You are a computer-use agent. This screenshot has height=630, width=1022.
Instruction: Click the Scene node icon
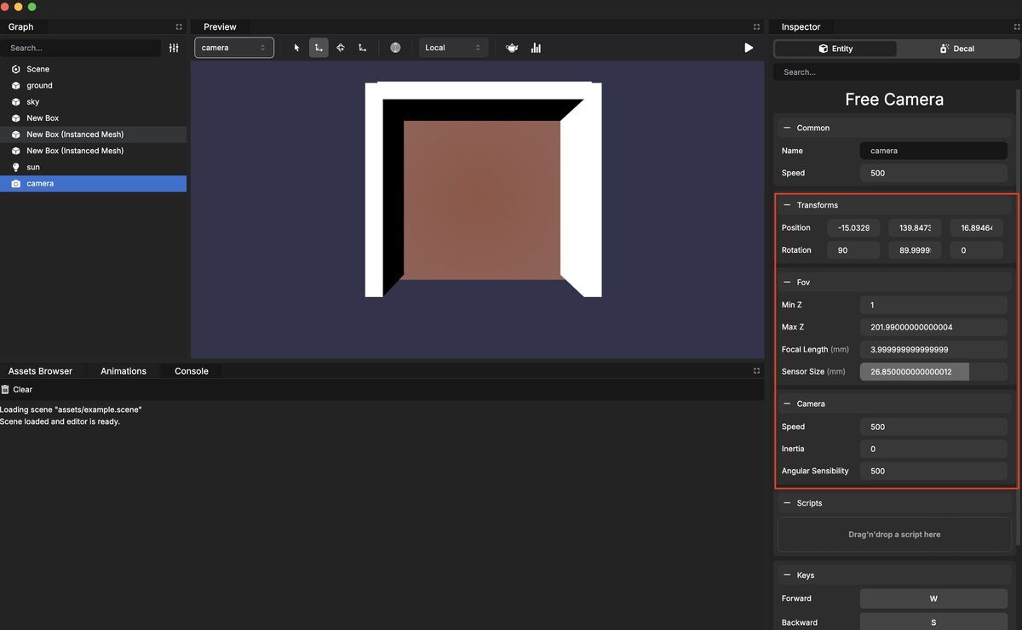(x=15, y=69)
